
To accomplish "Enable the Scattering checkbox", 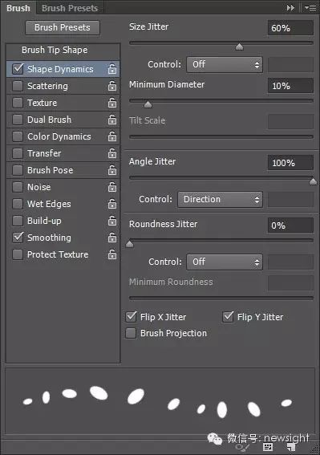I will pyautogui.click(x=18, y=86).
